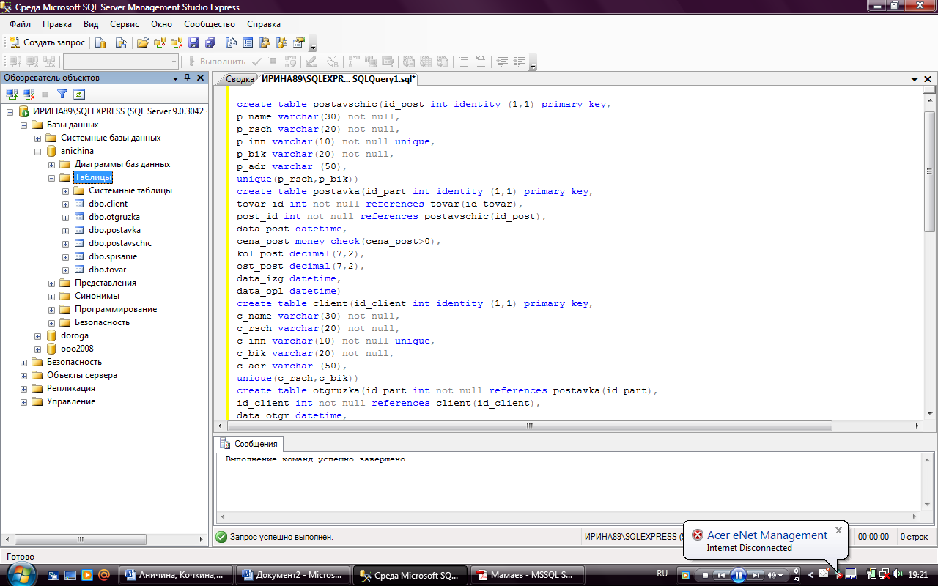
Task: Open the Properties Window toolbar icon
Action: pos(298,42)
